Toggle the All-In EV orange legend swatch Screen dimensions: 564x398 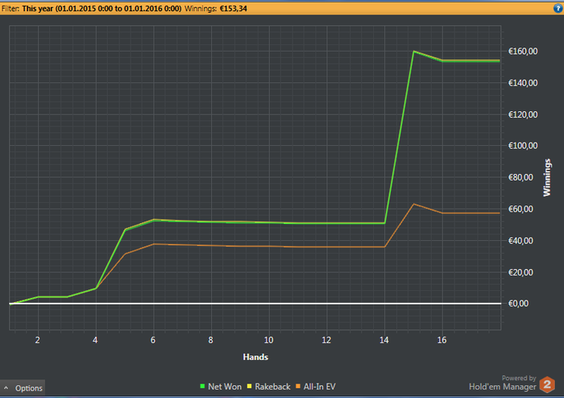pos(298,387)
